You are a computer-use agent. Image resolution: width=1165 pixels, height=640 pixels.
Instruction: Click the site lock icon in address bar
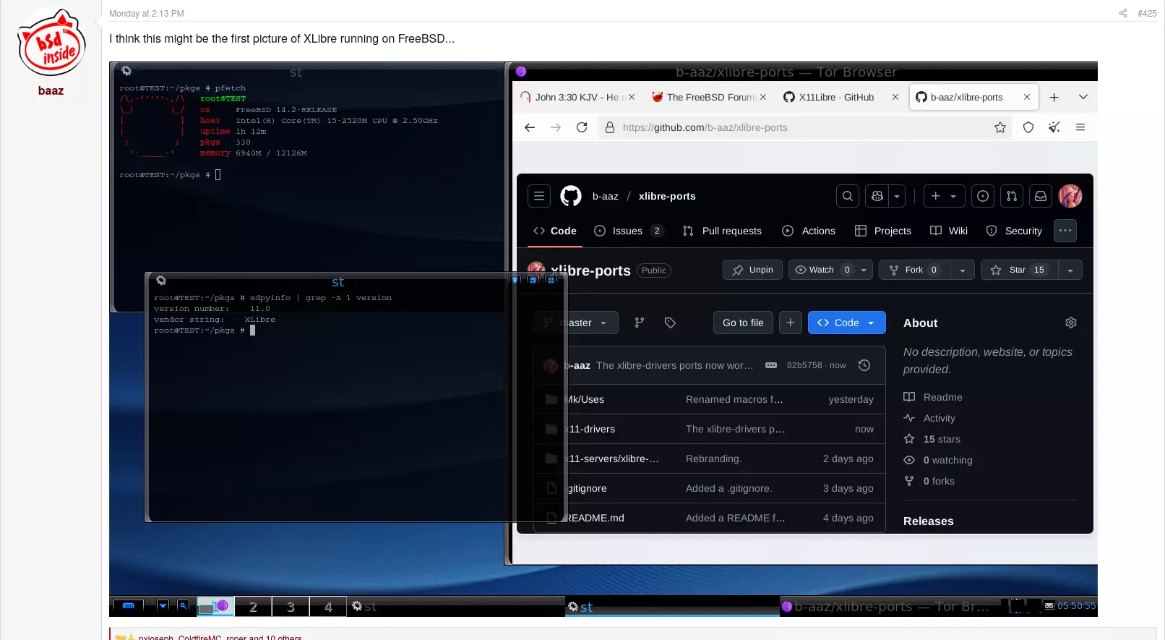610,127
